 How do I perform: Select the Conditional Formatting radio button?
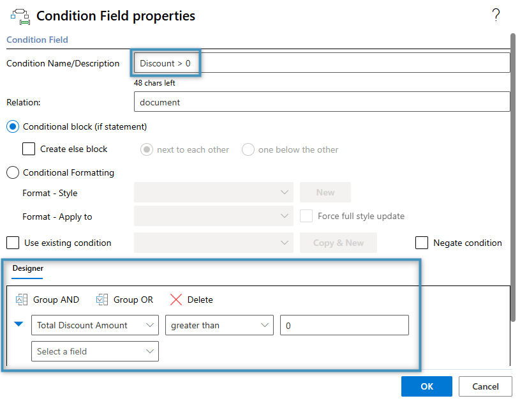[12, 172]
